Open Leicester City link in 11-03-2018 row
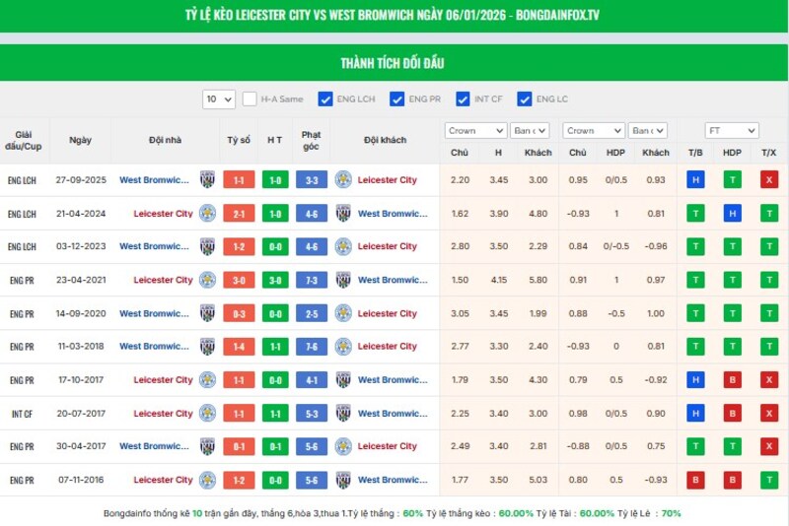The height and width of the screenshot is (526, 789). 387,347
